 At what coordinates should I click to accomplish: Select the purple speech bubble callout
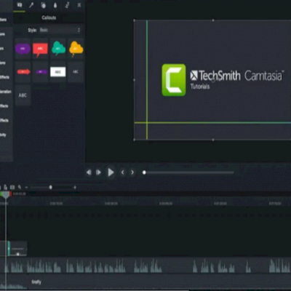pos(23,49)
